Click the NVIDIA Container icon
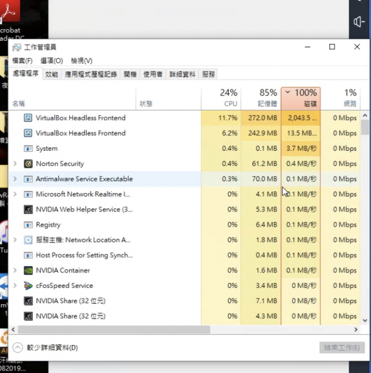Screen dimensions: 371x373 coord(28,270)
